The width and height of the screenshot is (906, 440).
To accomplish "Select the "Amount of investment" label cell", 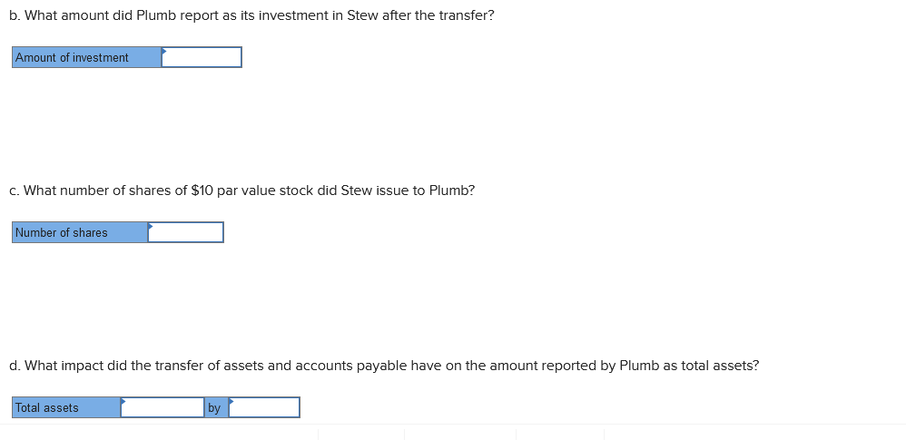I will (x=86, y=57).
